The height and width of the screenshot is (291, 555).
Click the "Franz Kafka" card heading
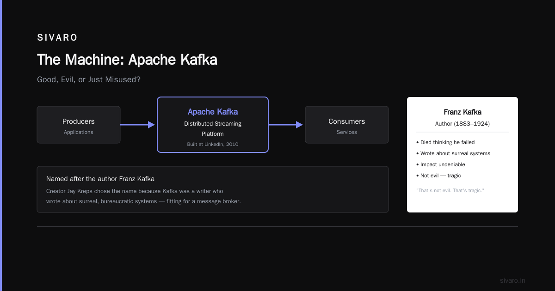click(x=462, y=112)
